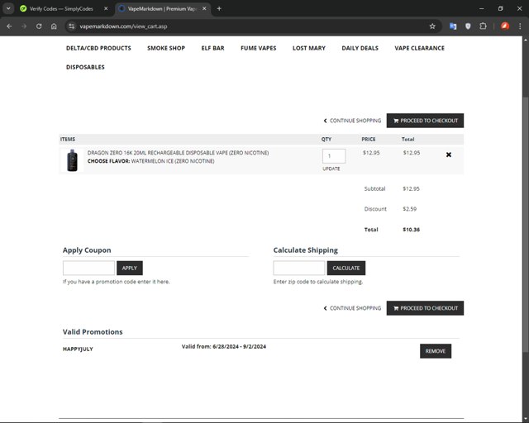Open DISPOSABLES menu
This screenshot has width=529, height=423.
[85, 67]
